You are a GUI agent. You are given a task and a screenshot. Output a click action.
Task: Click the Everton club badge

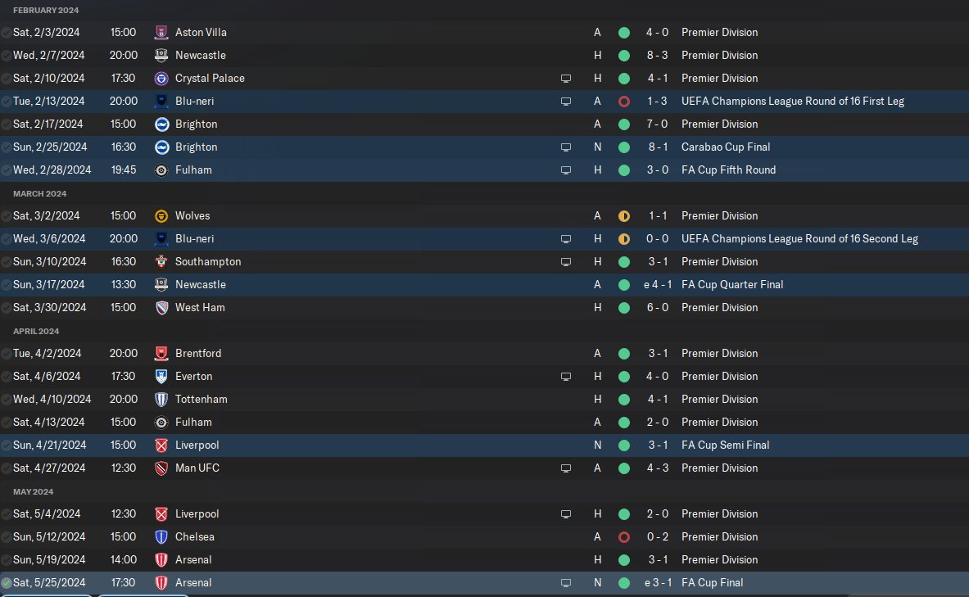click(161, 377)
